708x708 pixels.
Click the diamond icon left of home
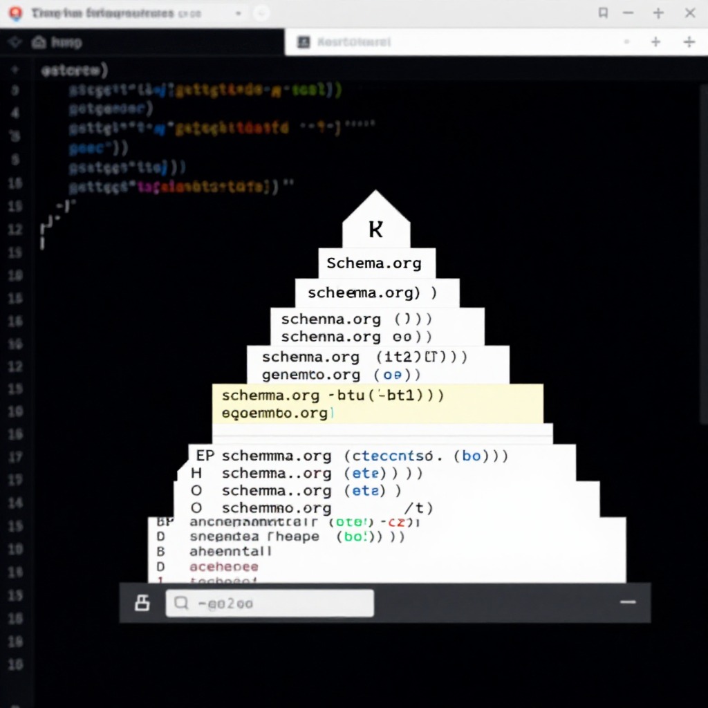coord(15,42)
